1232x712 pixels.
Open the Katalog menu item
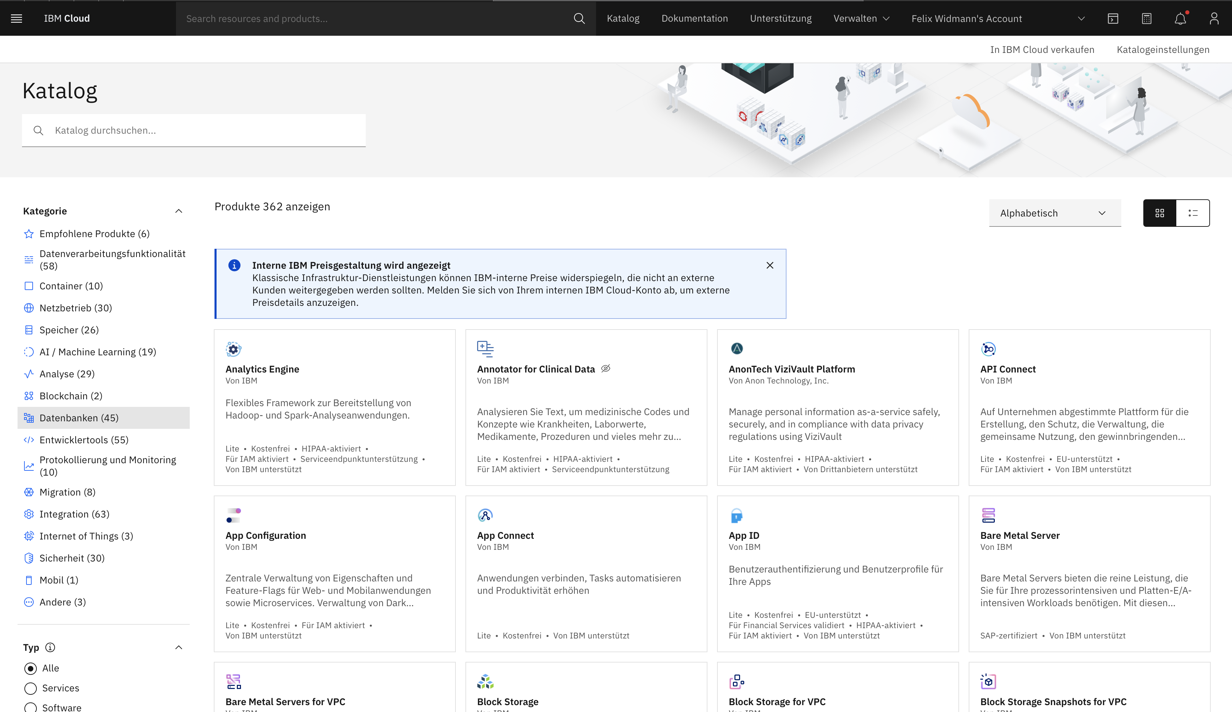[623, 18]
